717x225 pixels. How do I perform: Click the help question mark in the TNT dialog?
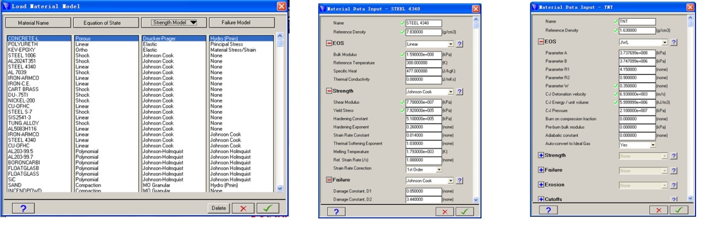pos(548,210)
